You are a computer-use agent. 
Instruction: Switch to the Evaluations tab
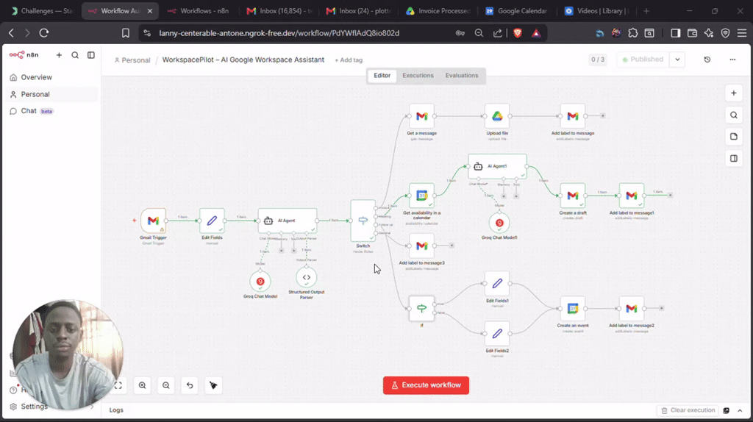(462, 76)
